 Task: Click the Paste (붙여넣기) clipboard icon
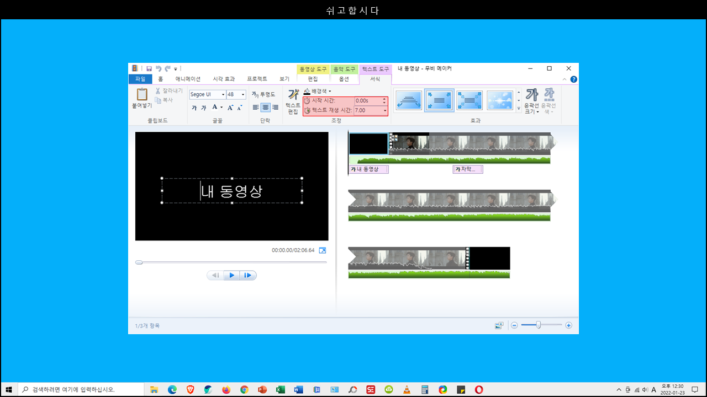pyautogui.click(x=142, y=95)
